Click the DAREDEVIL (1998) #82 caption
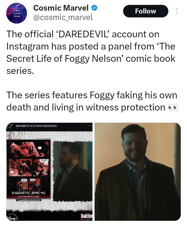187x226 pixels. 29,193
